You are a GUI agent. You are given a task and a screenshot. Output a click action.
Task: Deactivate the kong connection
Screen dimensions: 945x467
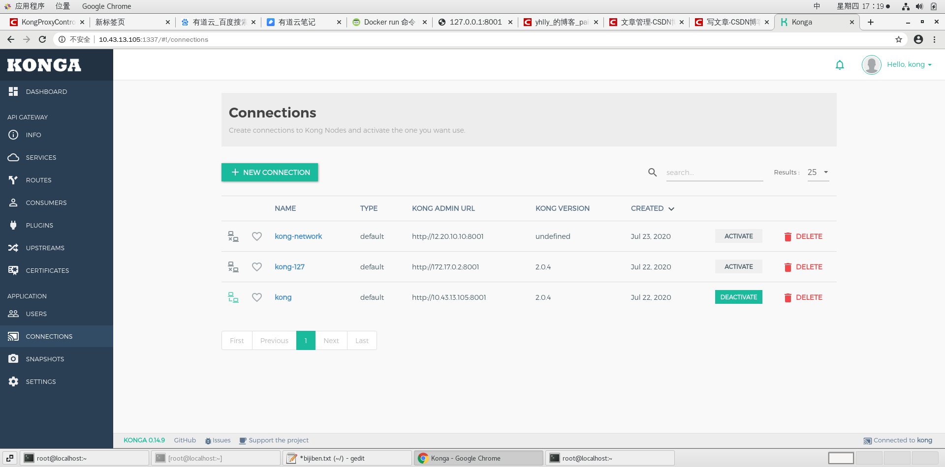click(x=738, y=297)
